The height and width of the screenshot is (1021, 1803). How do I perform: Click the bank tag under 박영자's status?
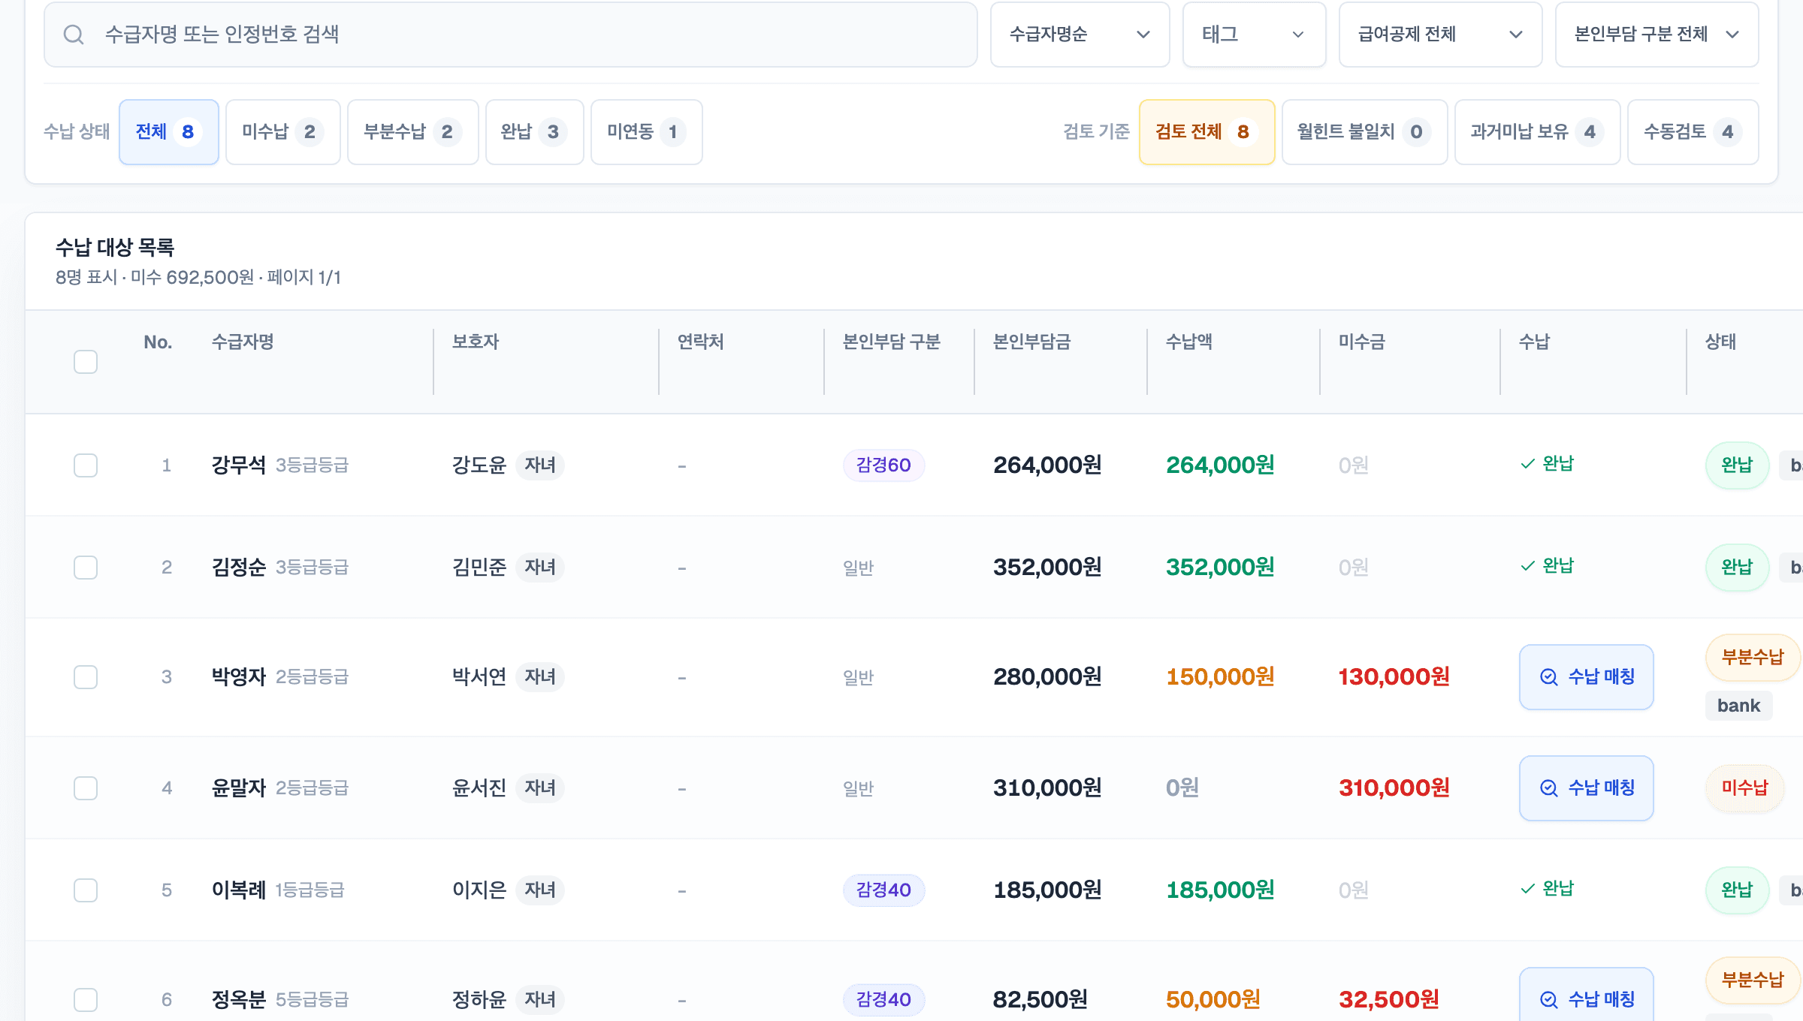(x=1738, y=706)
